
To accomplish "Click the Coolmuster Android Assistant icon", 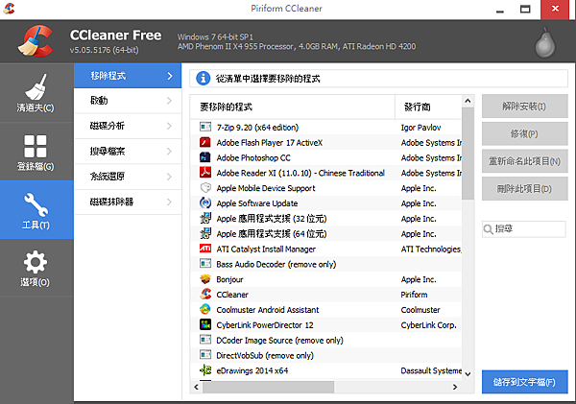I will [x=205, y=310].
